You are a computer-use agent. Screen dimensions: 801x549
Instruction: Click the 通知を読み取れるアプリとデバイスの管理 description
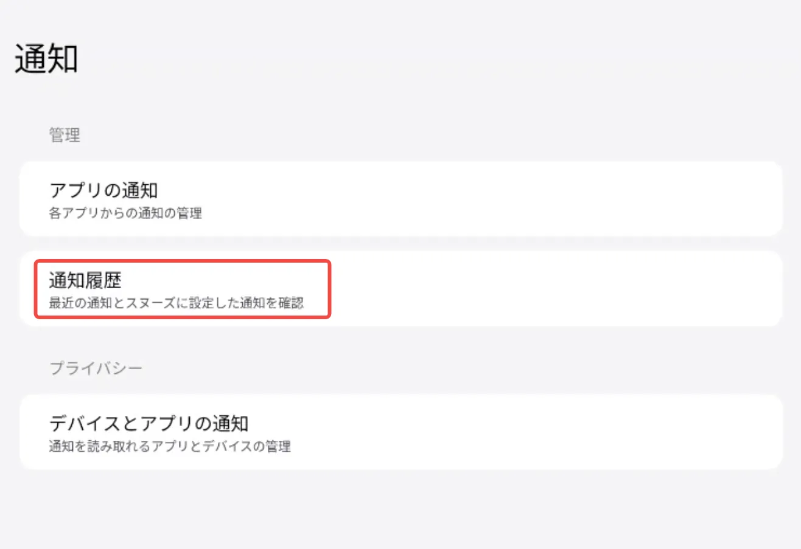169,447
